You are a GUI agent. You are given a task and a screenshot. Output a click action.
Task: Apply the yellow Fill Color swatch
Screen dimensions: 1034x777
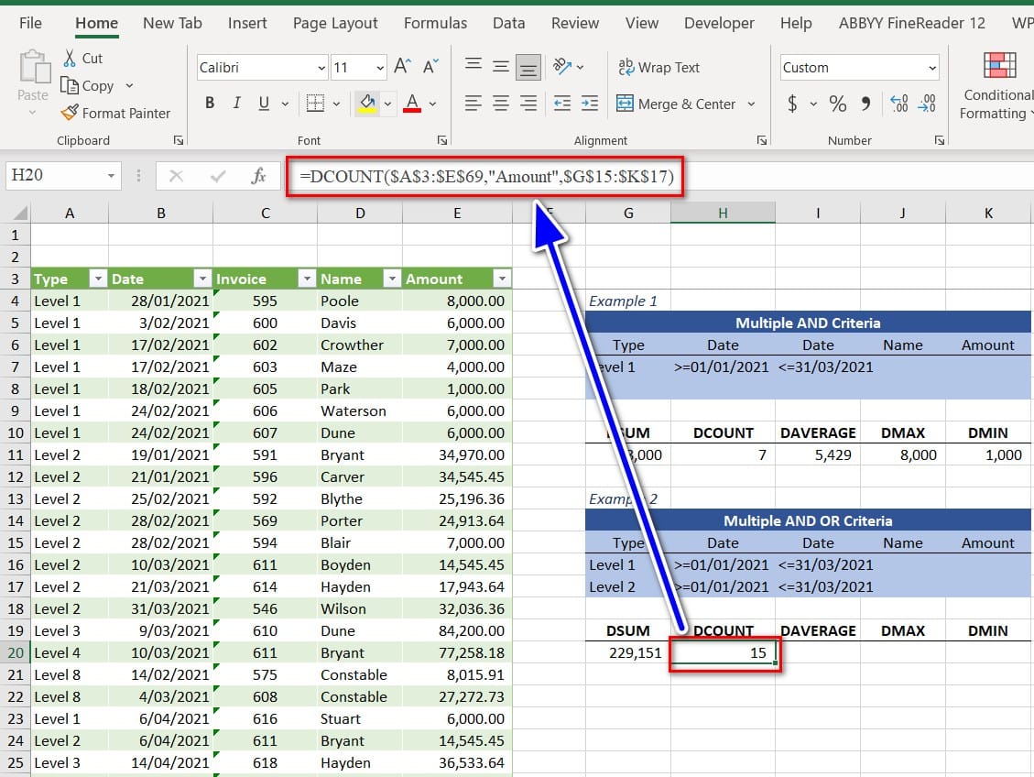[x=368, y=103]
